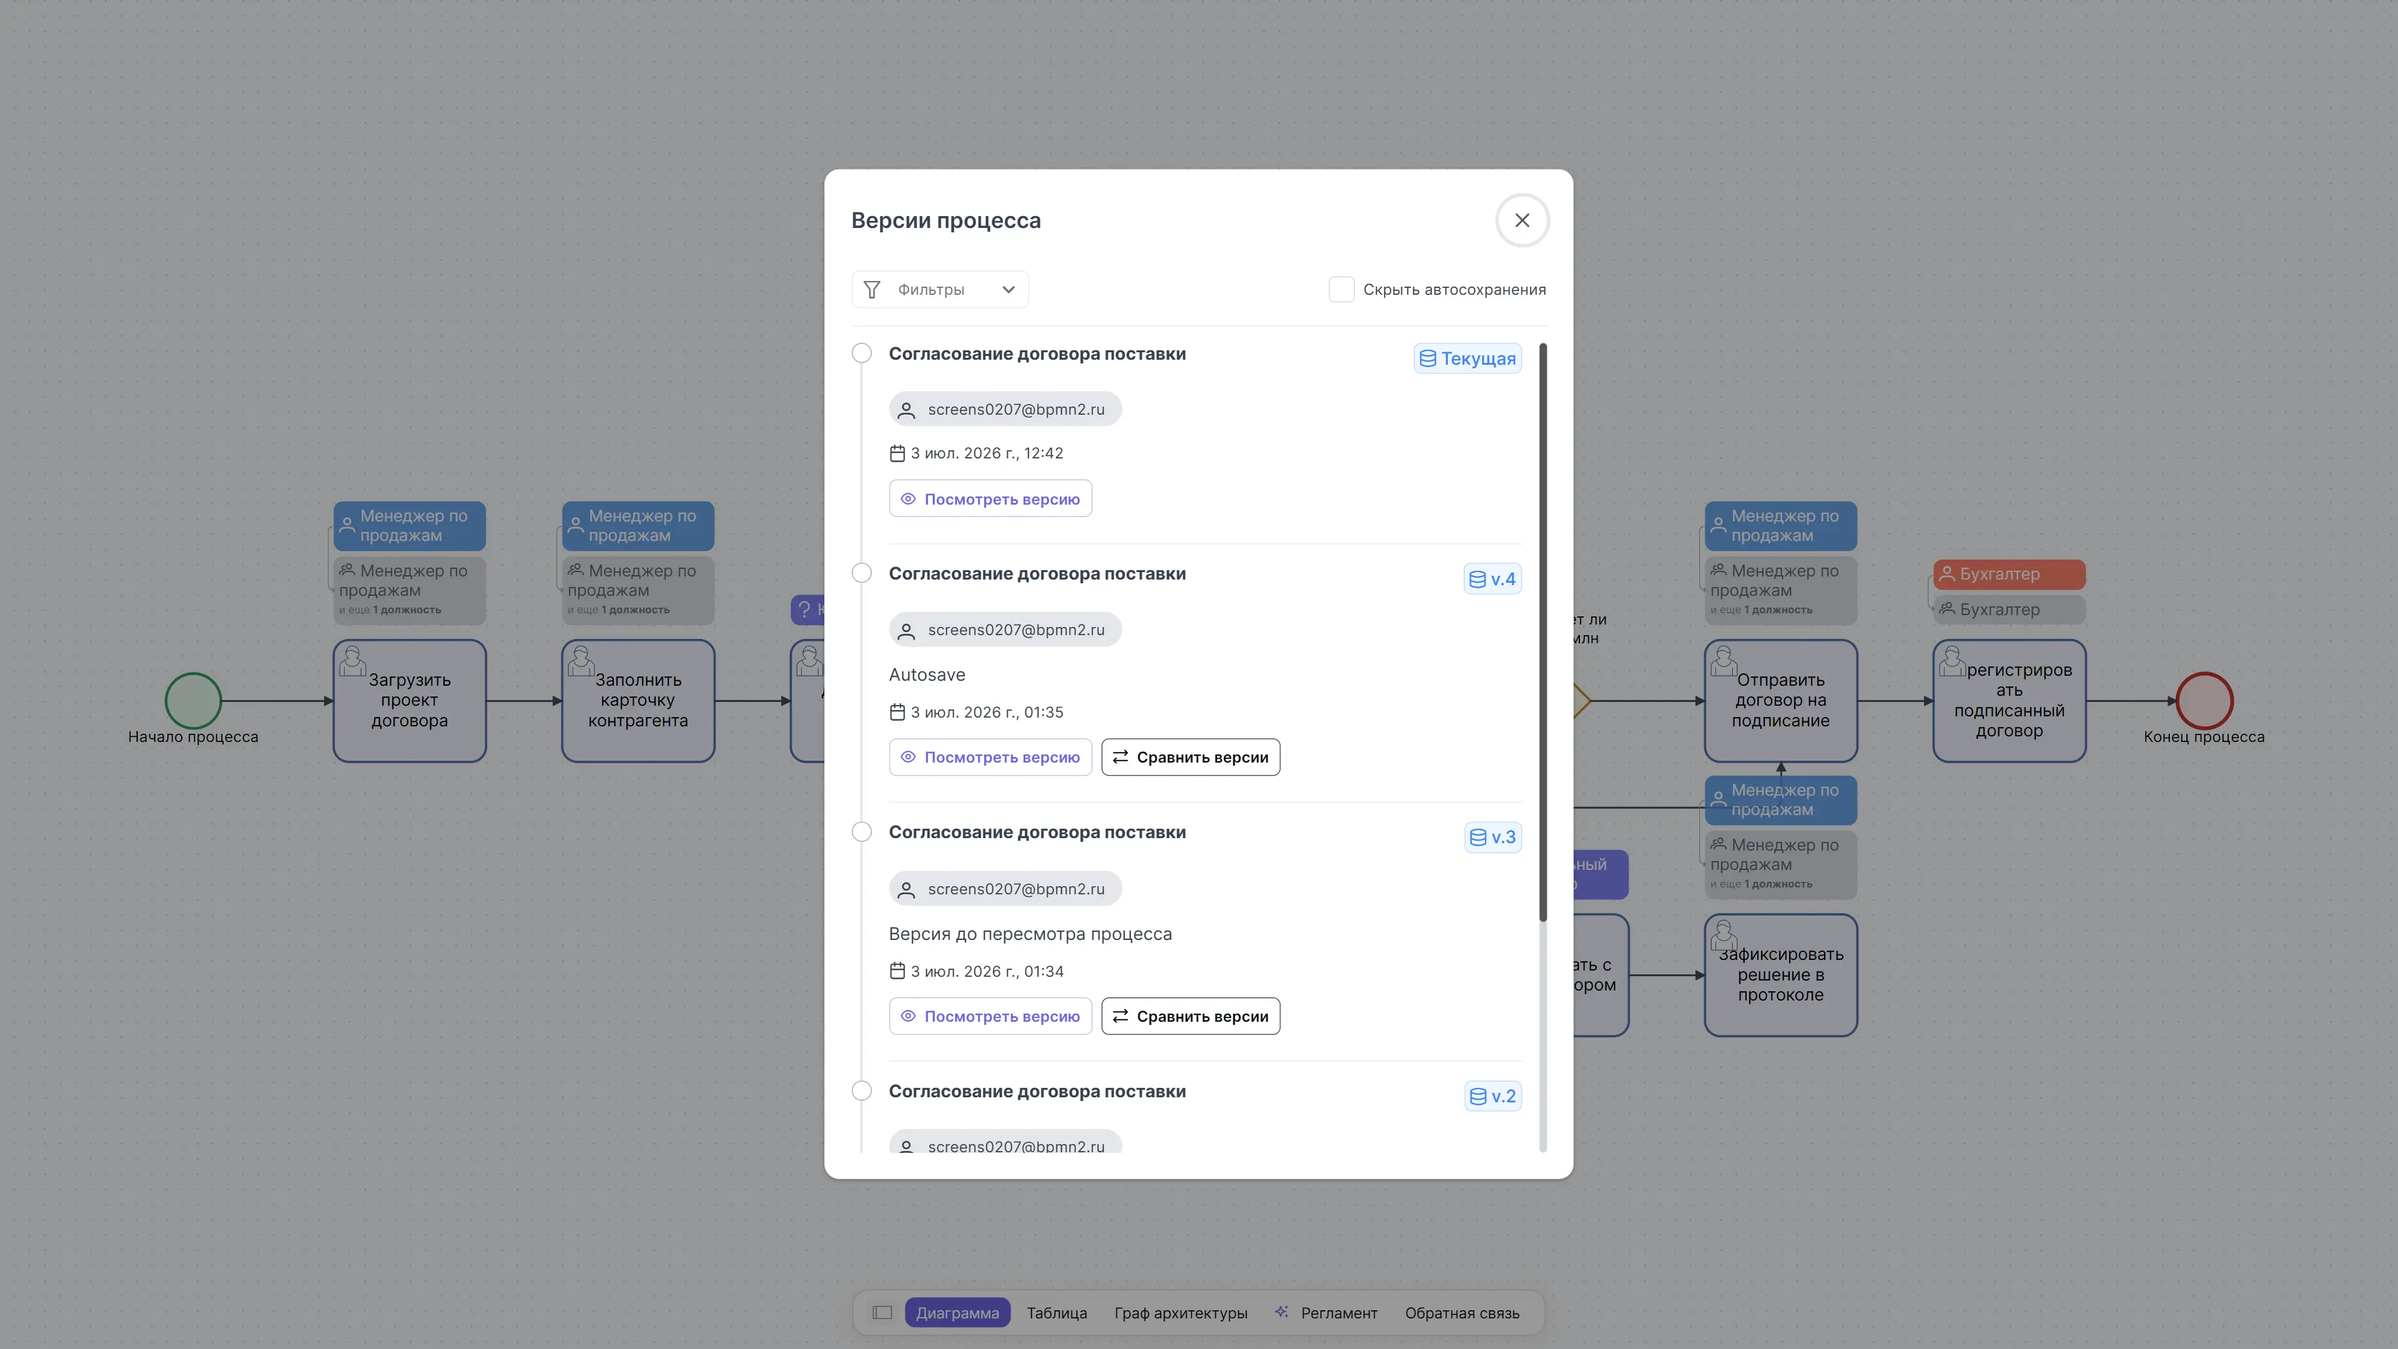Expand 'и еще 1 должность' under Загрузить task

(x=390, y=610)
